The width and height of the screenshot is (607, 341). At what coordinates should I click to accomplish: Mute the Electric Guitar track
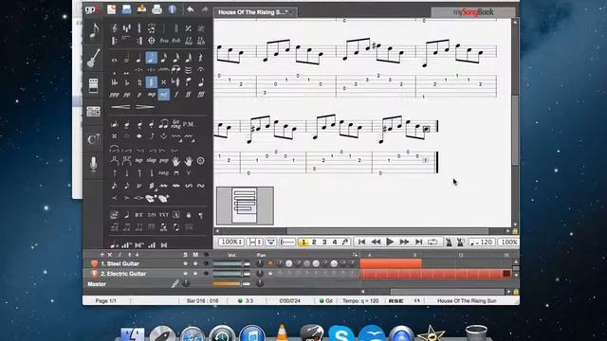tap(195, 274)
